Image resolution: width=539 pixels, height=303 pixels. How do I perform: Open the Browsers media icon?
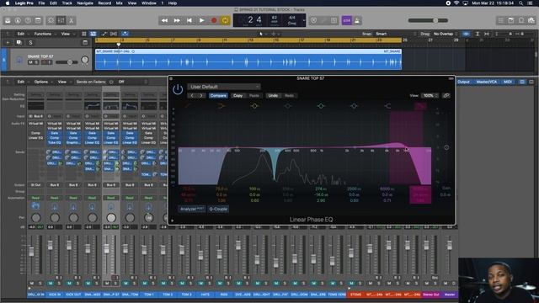click(x=531, y=20)
